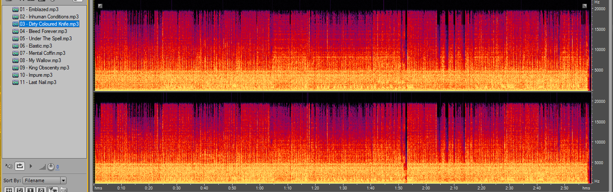
Task: Click the 10000 Hz label of top channel
Action: pyautogui.click(x=600, y=49)
